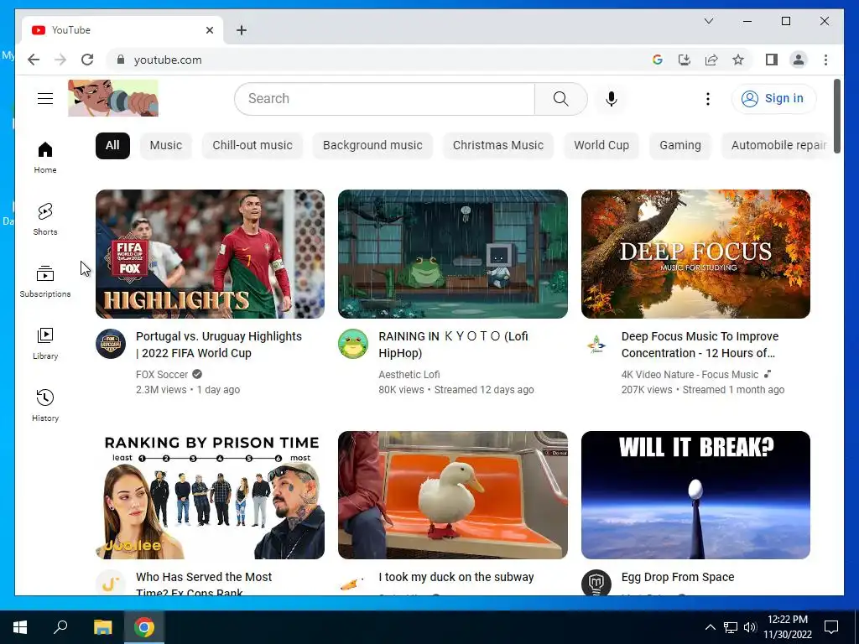Open History from sidebar
The width and height of the screenshot is (859, 644).
coord(45,405)
